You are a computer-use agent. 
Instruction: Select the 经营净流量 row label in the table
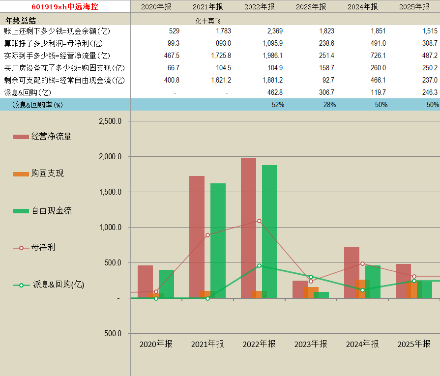tap(57, 56)
